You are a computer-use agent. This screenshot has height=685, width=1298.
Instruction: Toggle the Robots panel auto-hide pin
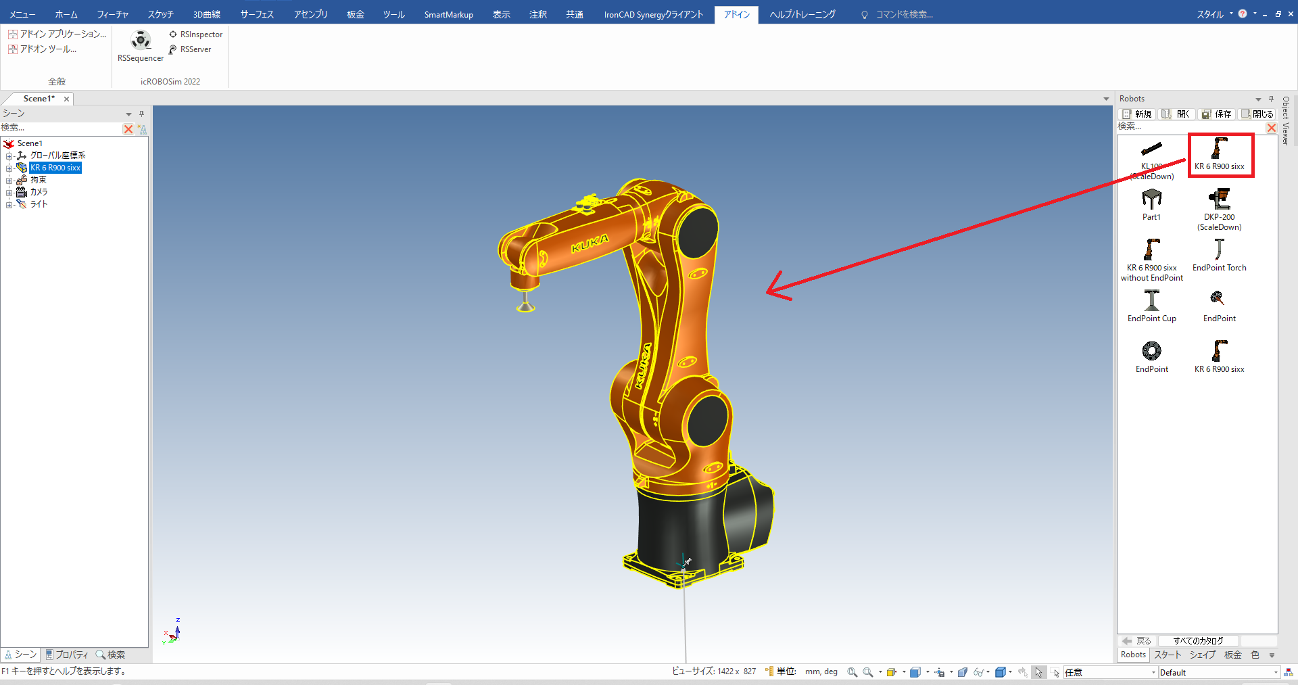pos(1271,99)
